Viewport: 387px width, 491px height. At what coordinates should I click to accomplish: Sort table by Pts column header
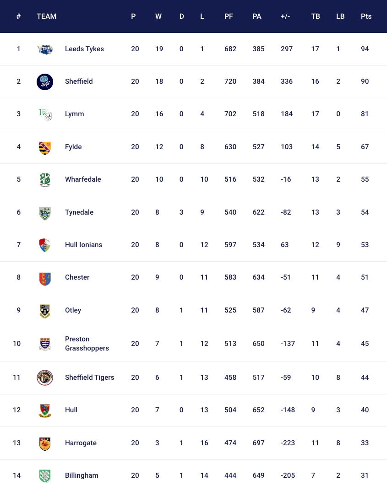coord(366,16)
